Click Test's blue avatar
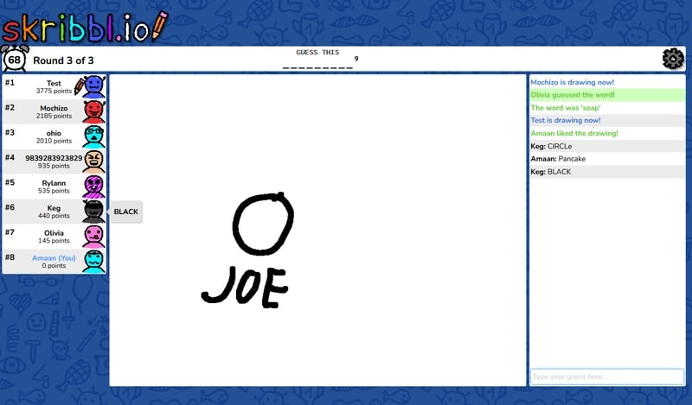This screenshot has height=405, width=692. click(94, 86)
